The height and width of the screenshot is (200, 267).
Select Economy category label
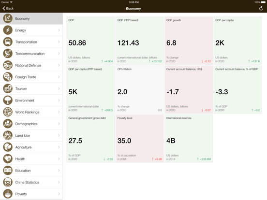click(x=22, y=18)
